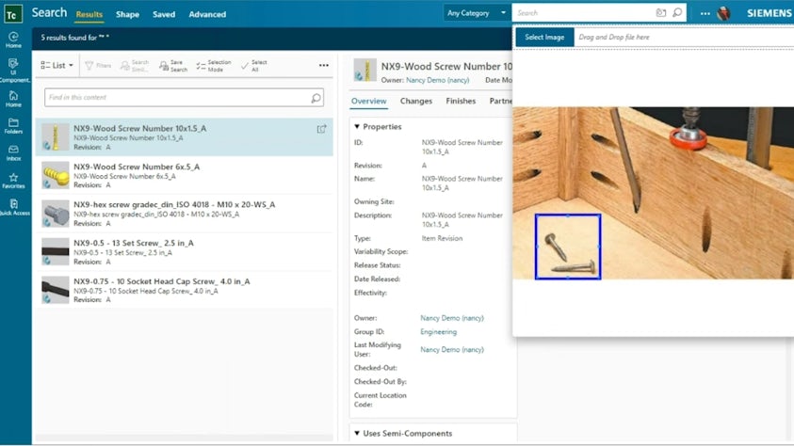This screenshot has width=794, height=446.
Task: Click the magnifier icon in the global search box
Action: [677, 13]
